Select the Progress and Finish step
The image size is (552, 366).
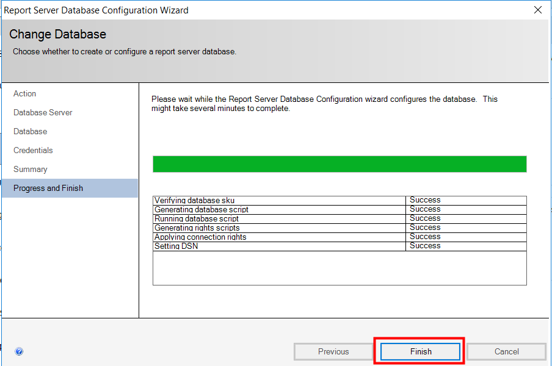pos(70,188)
